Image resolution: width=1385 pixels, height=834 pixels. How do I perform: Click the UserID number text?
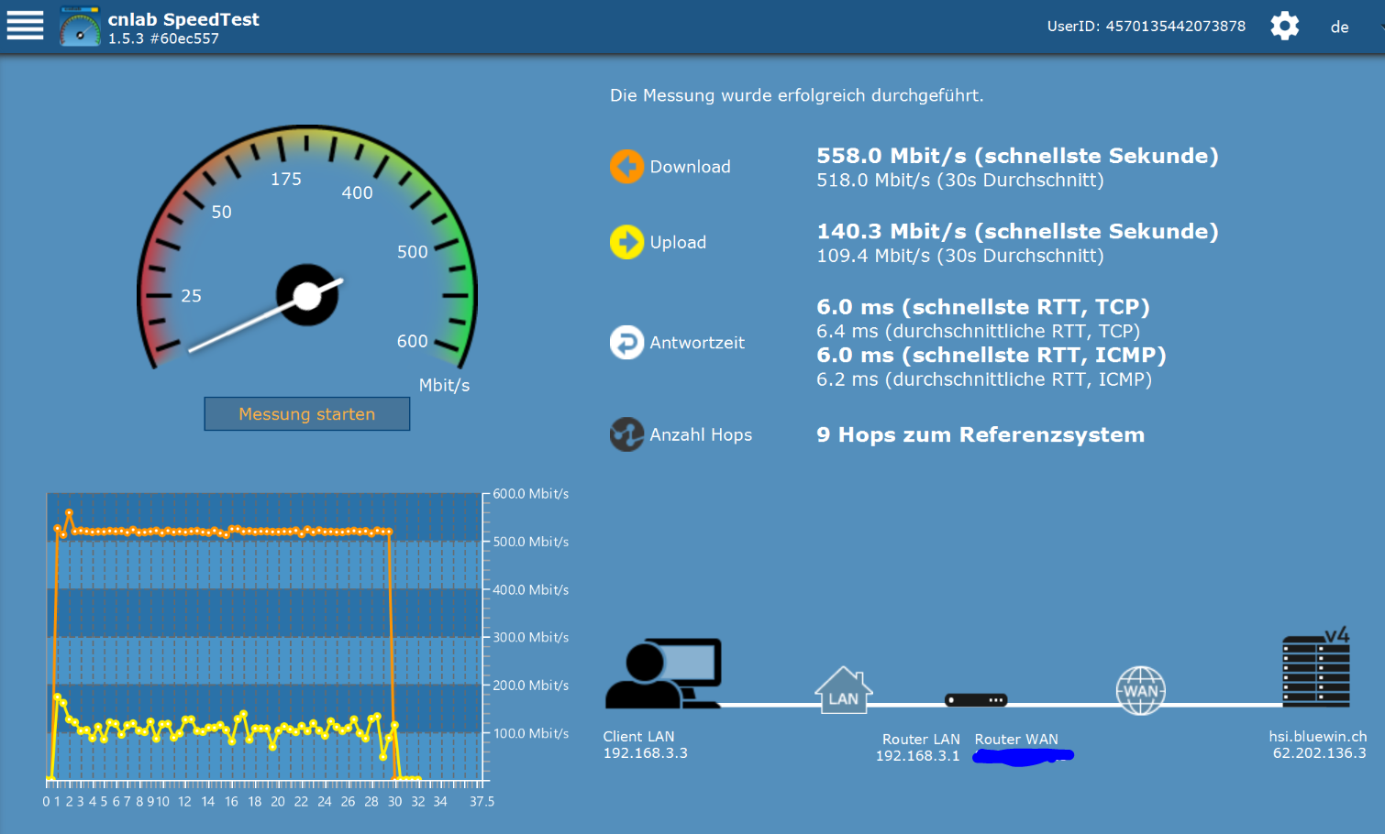(x=1175, y=27)
